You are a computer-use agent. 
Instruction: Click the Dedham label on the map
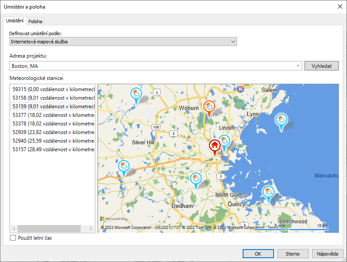(x=183, y=206)
